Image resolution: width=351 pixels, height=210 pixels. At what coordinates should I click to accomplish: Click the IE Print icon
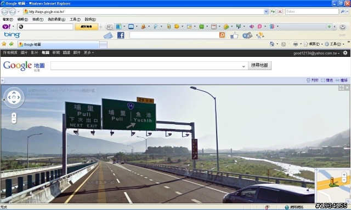[x=296, y=44]
